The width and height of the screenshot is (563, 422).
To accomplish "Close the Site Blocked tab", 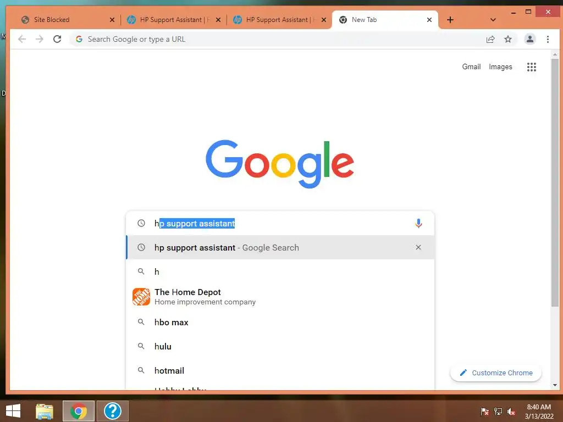I will pyautogui.click(x=112, y=20).
